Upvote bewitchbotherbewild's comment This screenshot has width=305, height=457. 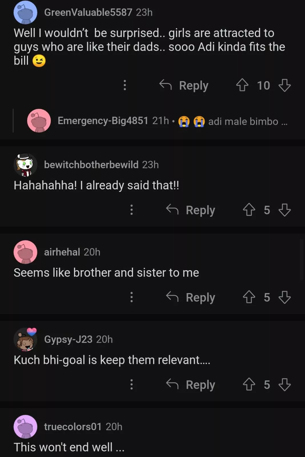click(x=249, y=210)
